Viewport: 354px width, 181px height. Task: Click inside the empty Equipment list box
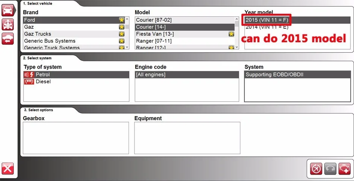coord(187,138)
